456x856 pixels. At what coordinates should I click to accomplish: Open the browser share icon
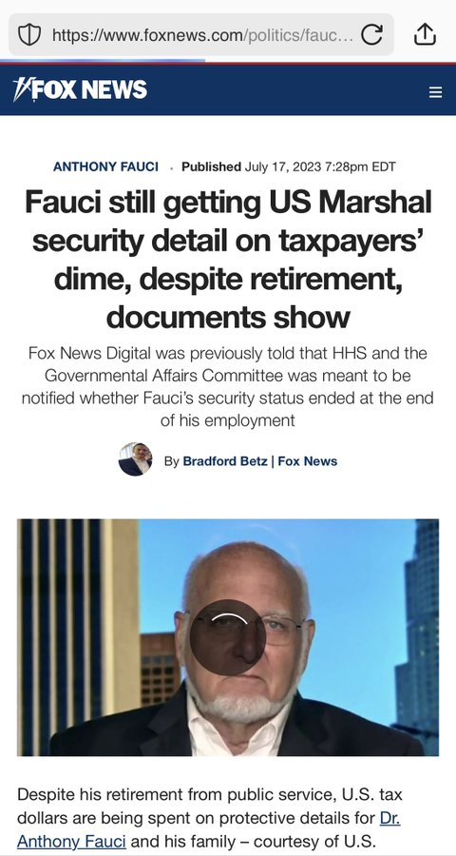tap(425, 34)
